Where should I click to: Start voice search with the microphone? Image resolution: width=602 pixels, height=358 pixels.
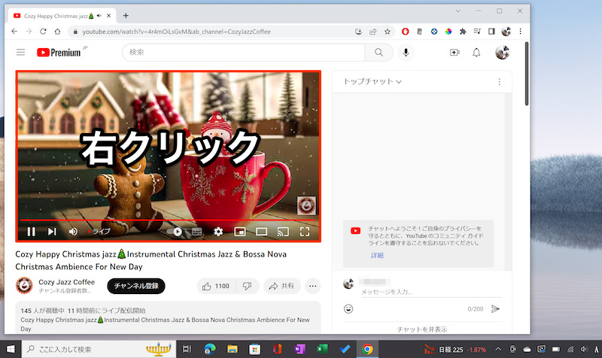tap(406, 53)
